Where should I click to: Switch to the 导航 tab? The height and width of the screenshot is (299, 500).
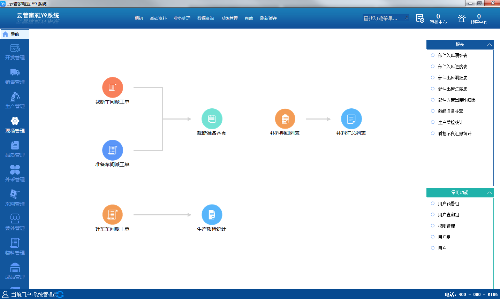[x=15, y=34]
